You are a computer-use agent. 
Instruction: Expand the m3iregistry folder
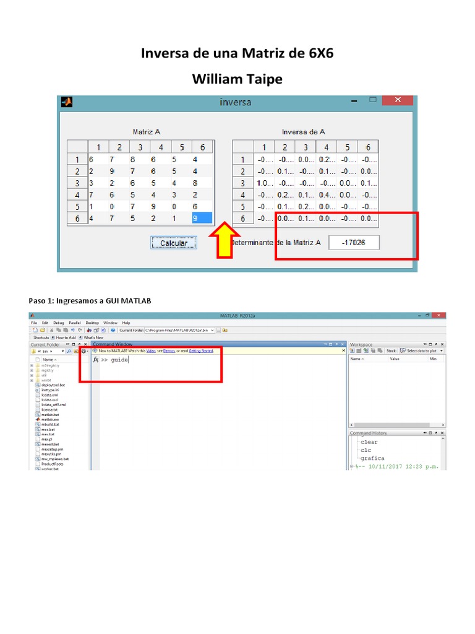(x=32, y=365)
